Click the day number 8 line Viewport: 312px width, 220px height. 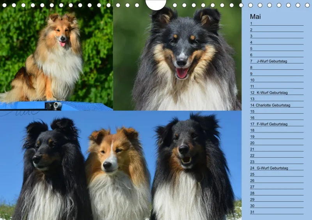pos(277,68)
